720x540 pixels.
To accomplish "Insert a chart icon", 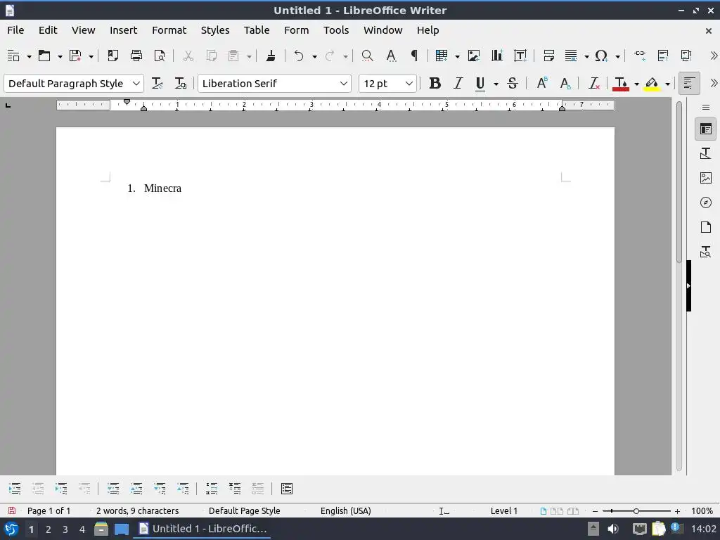I will point(497,56).
